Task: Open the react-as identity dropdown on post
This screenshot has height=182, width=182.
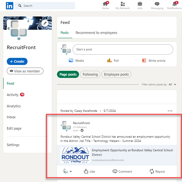Action: 67,171
